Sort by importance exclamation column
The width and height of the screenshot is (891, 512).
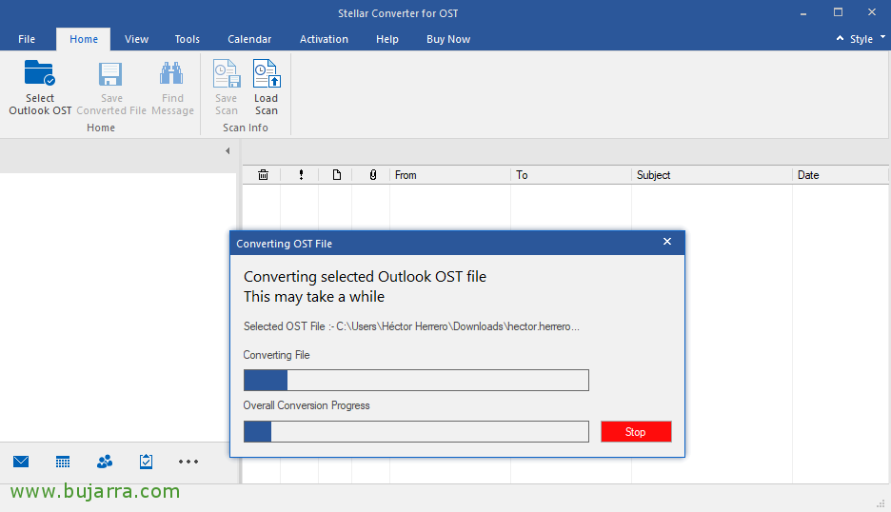(x=301, y=175)
